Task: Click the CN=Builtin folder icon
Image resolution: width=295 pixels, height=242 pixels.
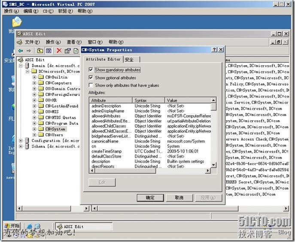Action: [41, 77]
